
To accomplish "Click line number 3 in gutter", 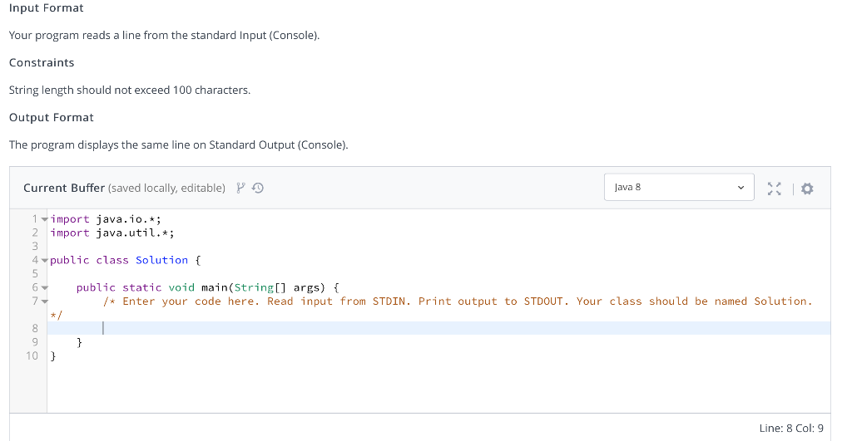I will tap(35, 247).
